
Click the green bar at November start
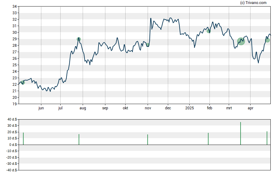(x=148, y=140)
